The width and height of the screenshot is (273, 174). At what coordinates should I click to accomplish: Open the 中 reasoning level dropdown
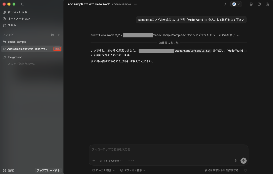[131, 161]
